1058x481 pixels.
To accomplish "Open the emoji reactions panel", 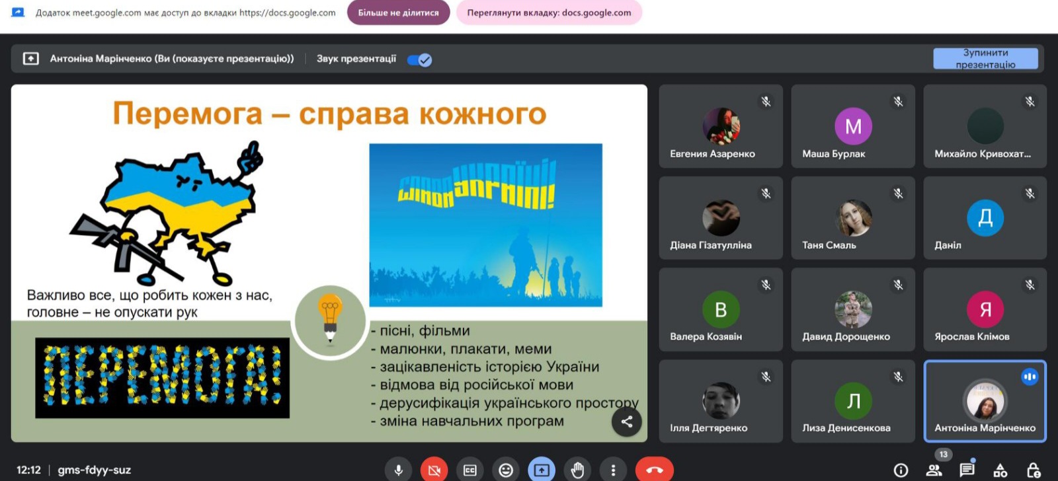I will point(506,470).
